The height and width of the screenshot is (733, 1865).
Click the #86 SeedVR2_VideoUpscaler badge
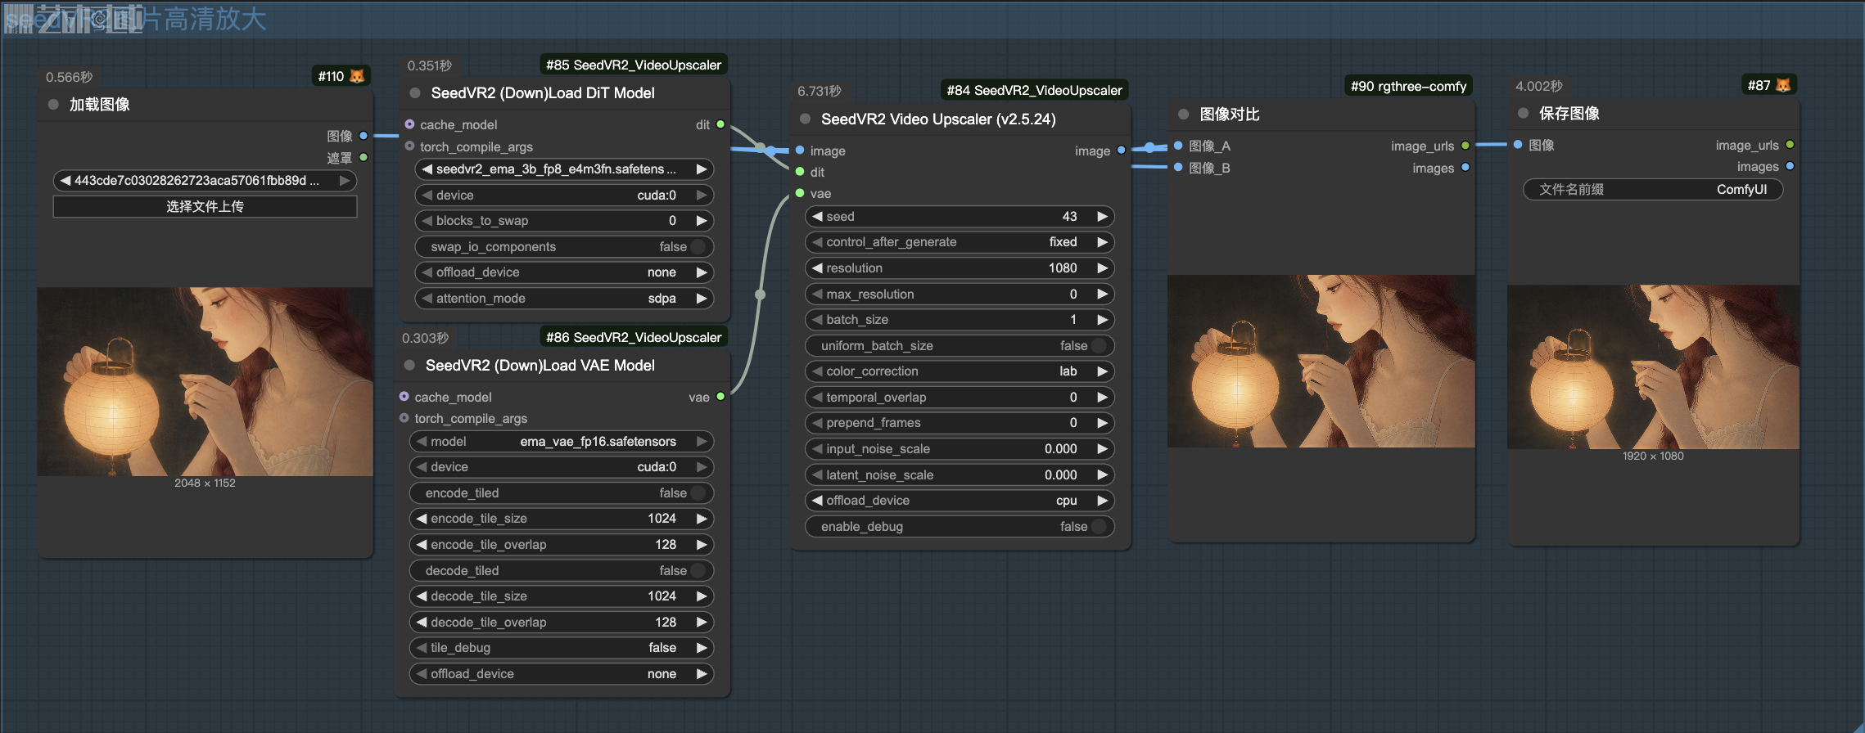click(x=634, y=337)
